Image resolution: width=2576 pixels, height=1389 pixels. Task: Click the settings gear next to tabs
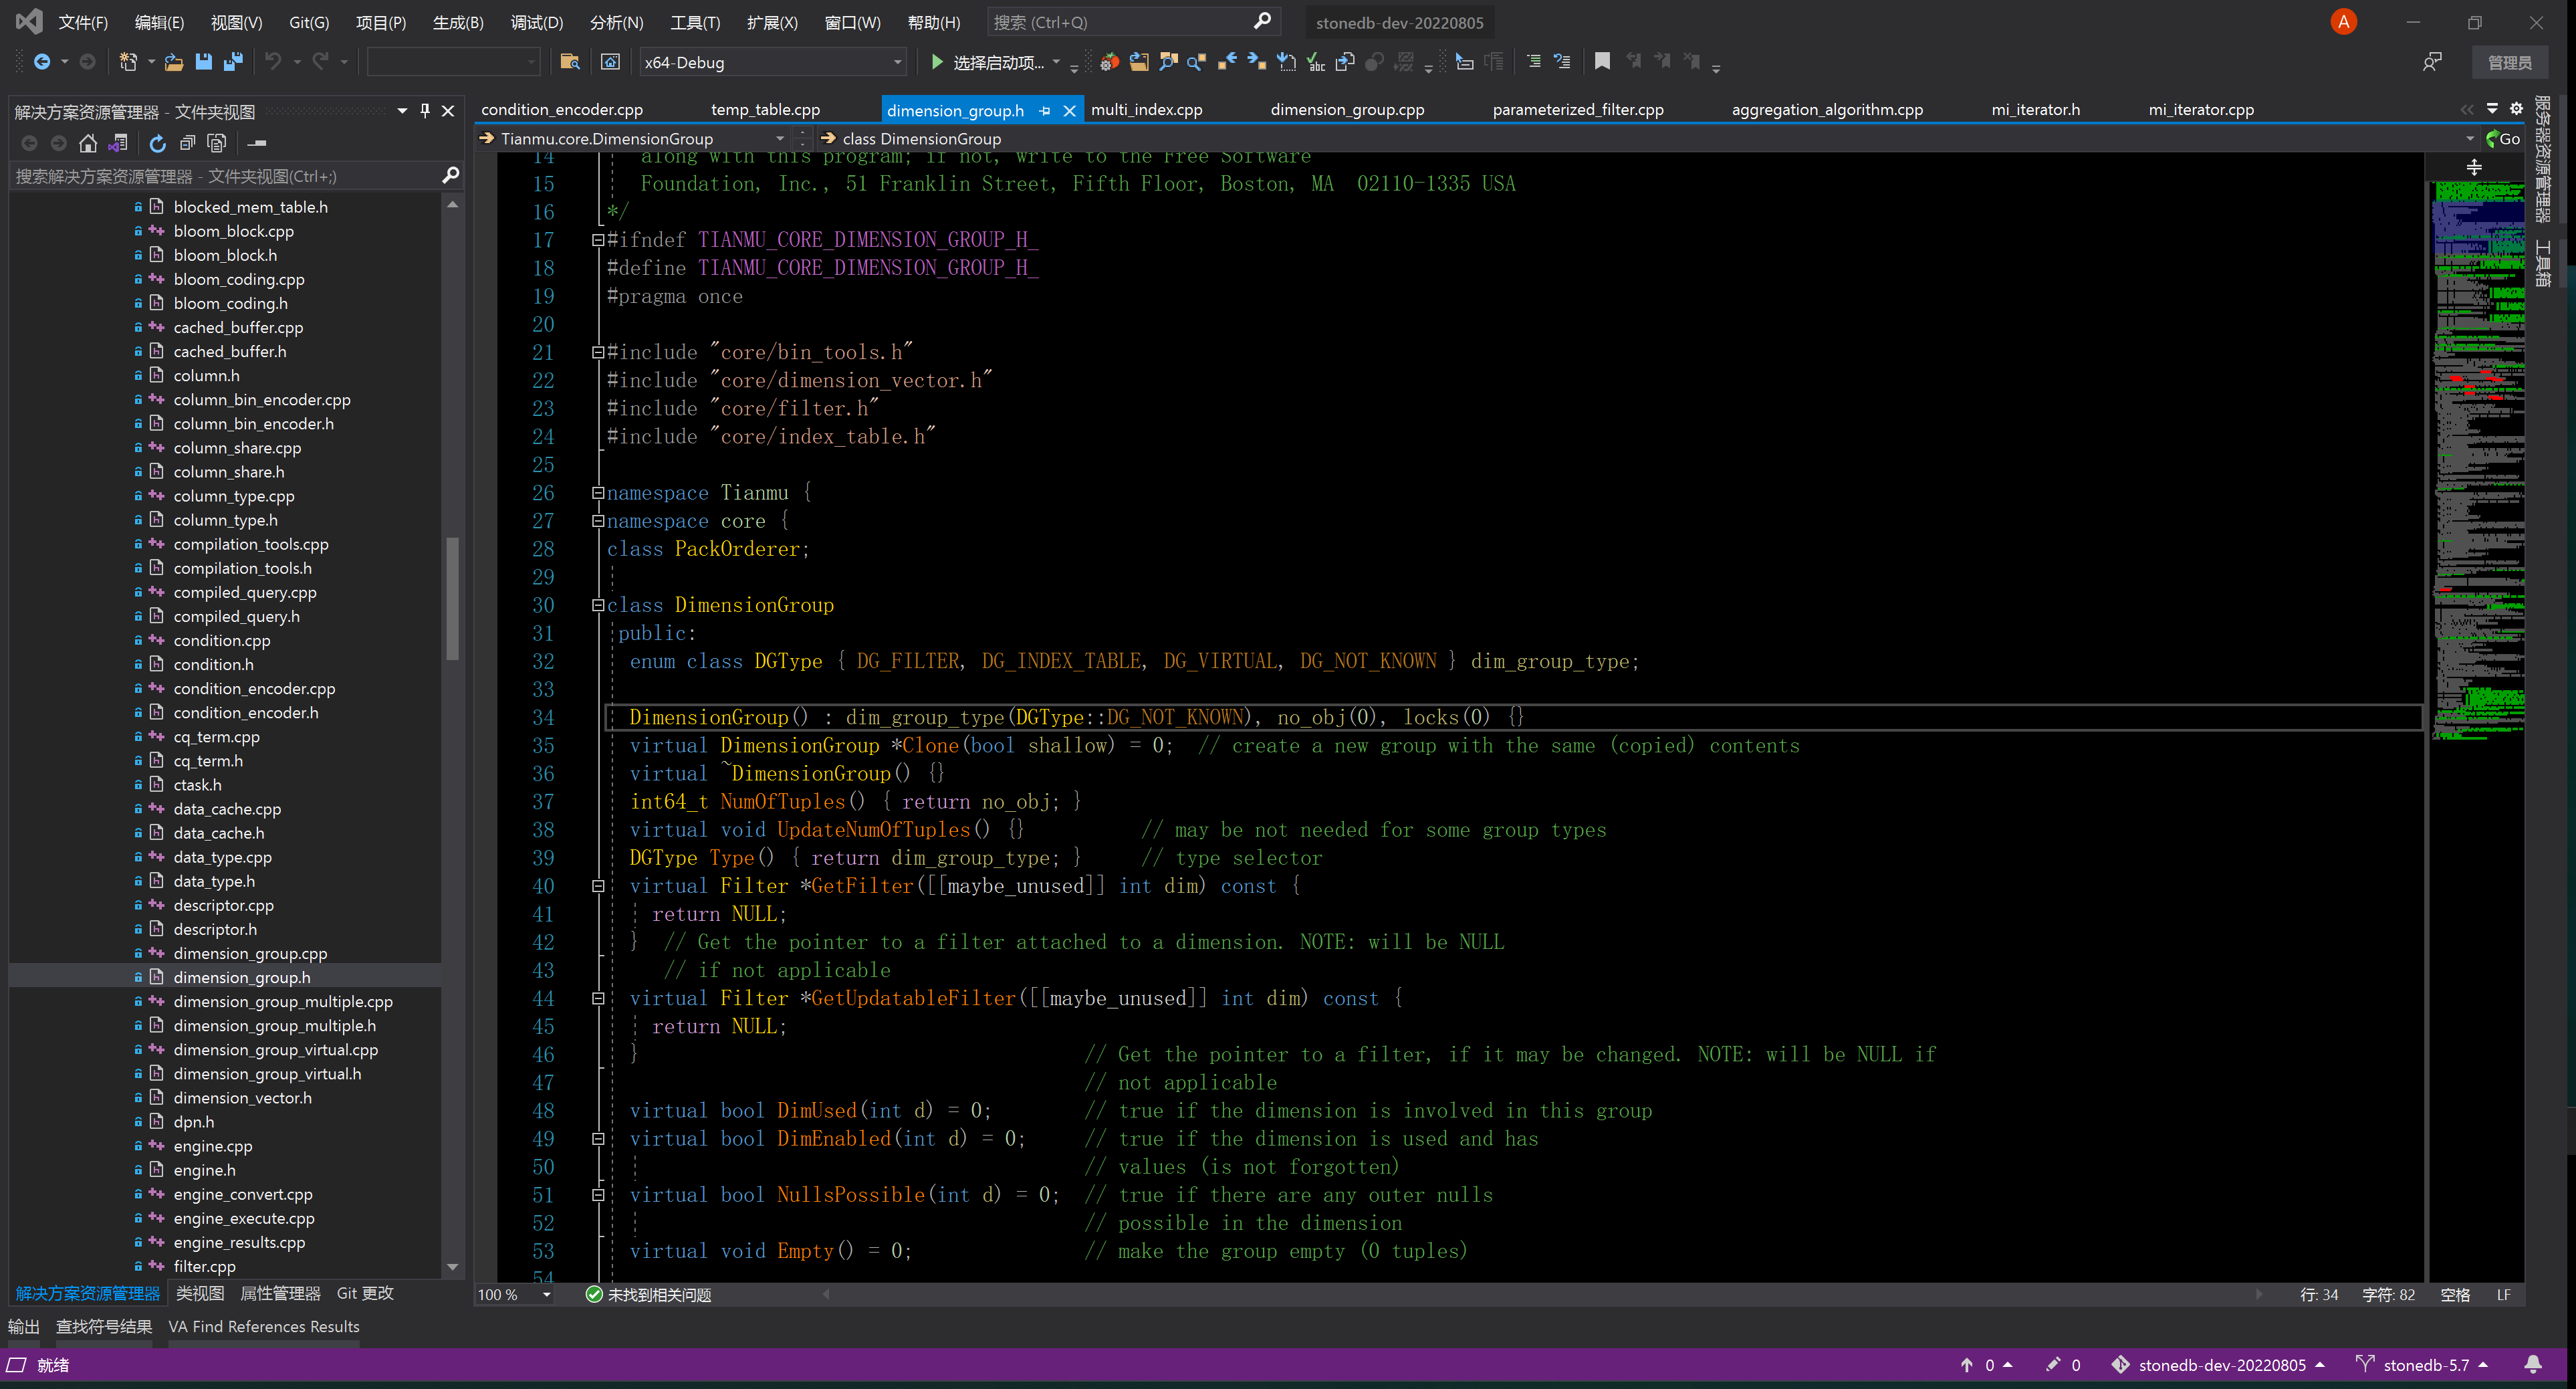click(x=2517, y=108)
